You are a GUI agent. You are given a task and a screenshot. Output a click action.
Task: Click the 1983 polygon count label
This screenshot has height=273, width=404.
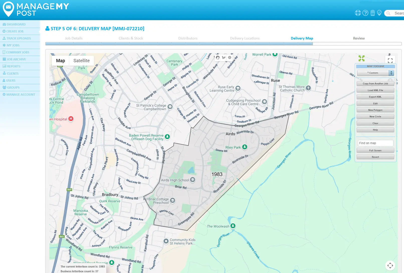217,174
